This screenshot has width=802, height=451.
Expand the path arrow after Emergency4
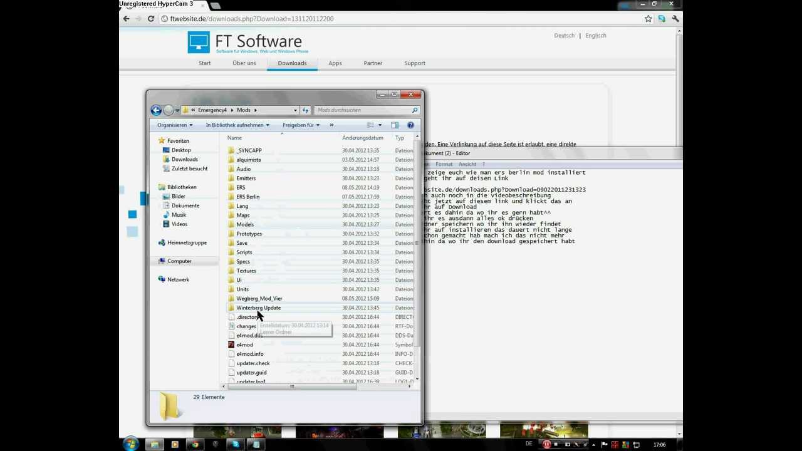(232, 110)
